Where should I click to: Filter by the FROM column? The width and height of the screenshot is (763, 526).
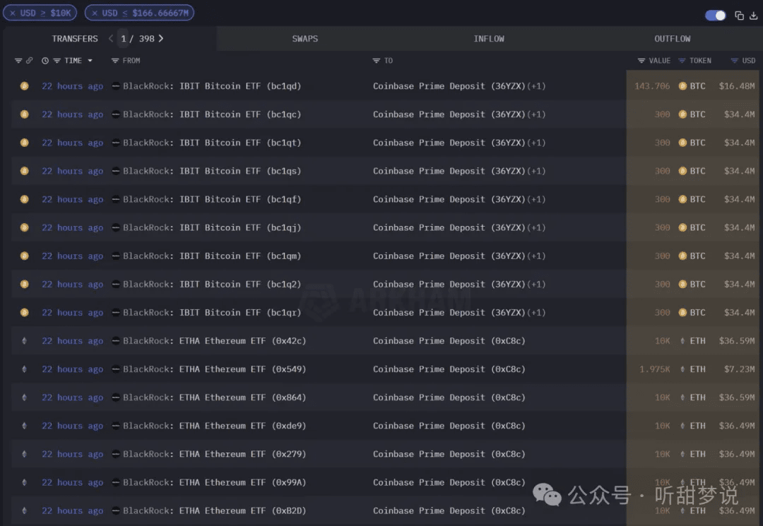pyautogui.click(x=115, y=61)
